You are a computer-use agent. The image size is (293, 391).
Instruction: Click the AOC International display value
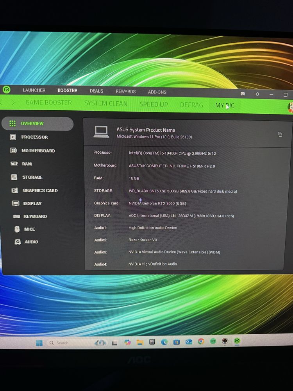point(181,216)
